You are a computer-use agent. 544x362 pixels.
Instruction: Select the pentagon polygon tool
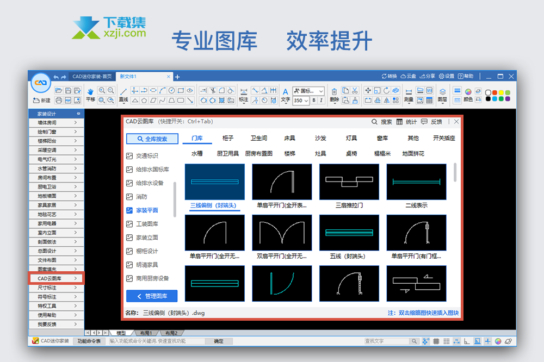pos(144,101)
